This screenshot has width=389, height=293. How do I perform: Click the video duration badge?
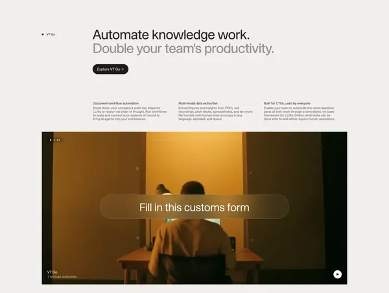pos(55,140)
